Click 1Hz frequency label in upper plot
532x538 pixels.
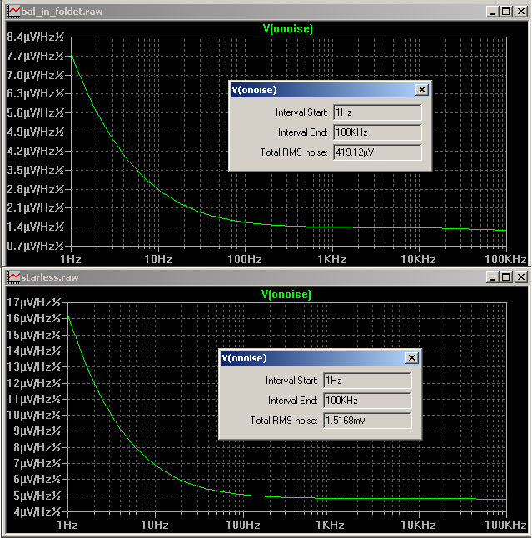[71, 259]
